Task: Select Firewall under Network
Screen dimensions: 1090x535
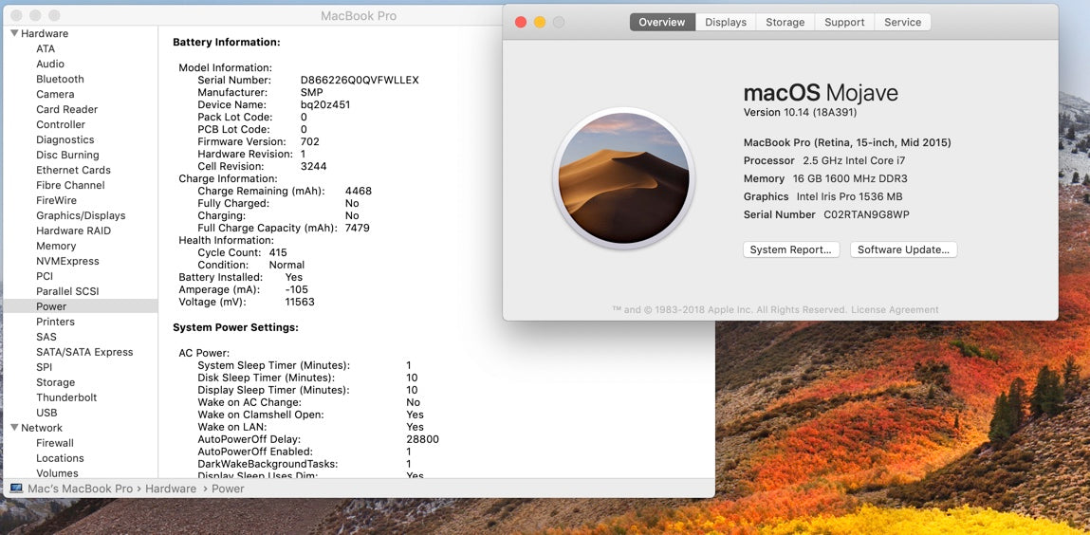Action: pyautogui.click(x=55, y=443)
